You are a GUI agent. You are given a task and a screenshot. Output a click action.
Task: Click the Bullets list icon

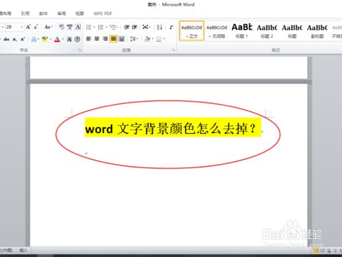click(88, 27)
